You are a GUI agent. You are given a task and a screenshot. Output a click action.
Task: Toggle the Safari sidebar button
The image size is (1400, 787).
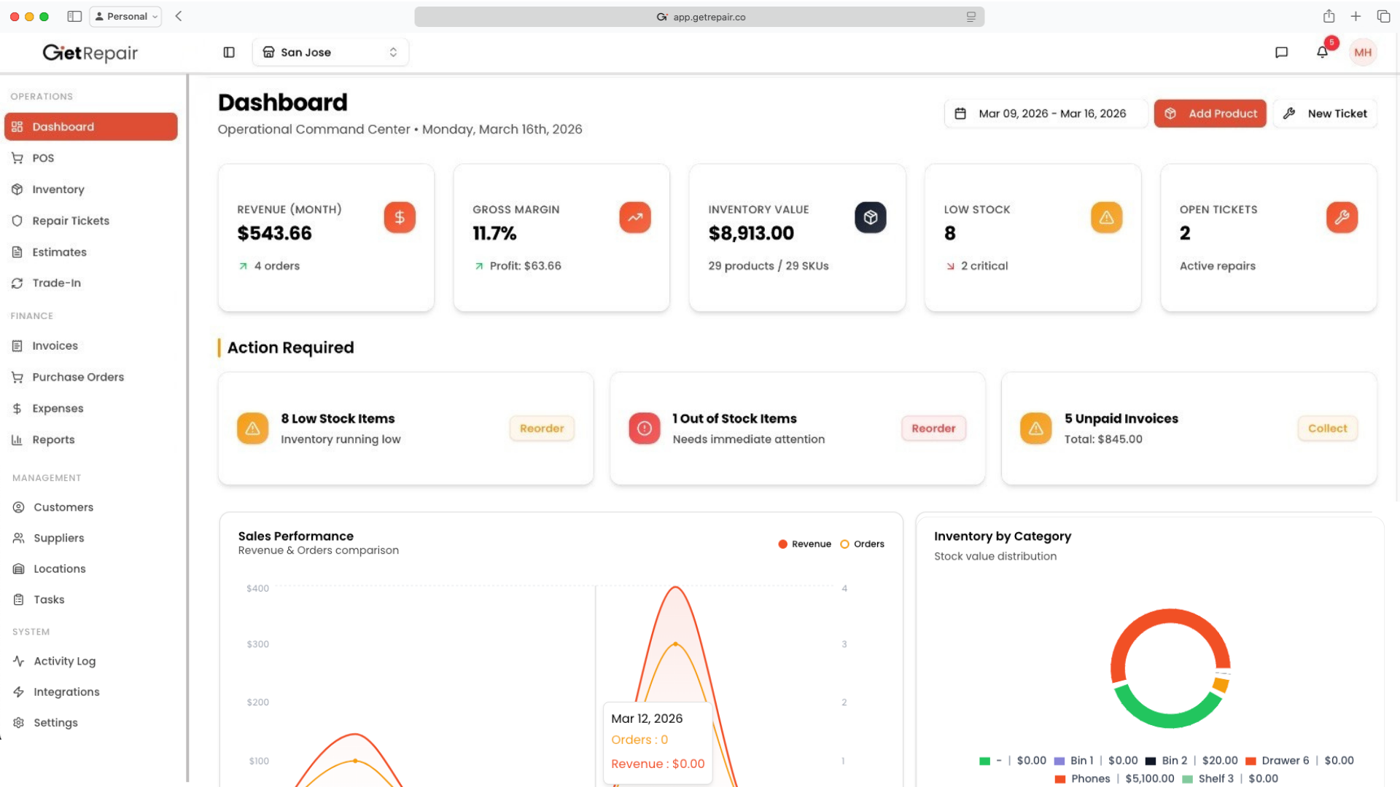(x=74, y=16)
